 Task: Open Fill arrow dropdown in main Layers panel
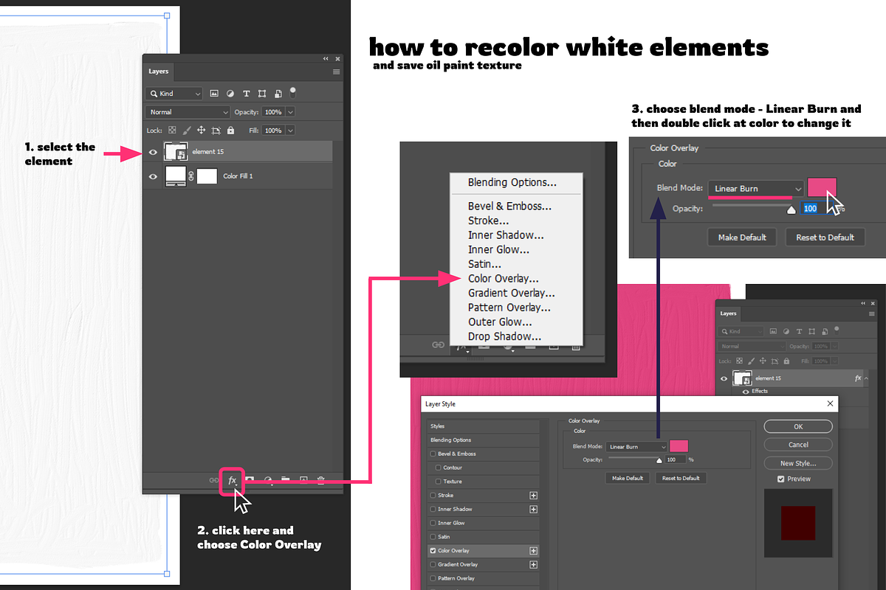pos(290,131)
